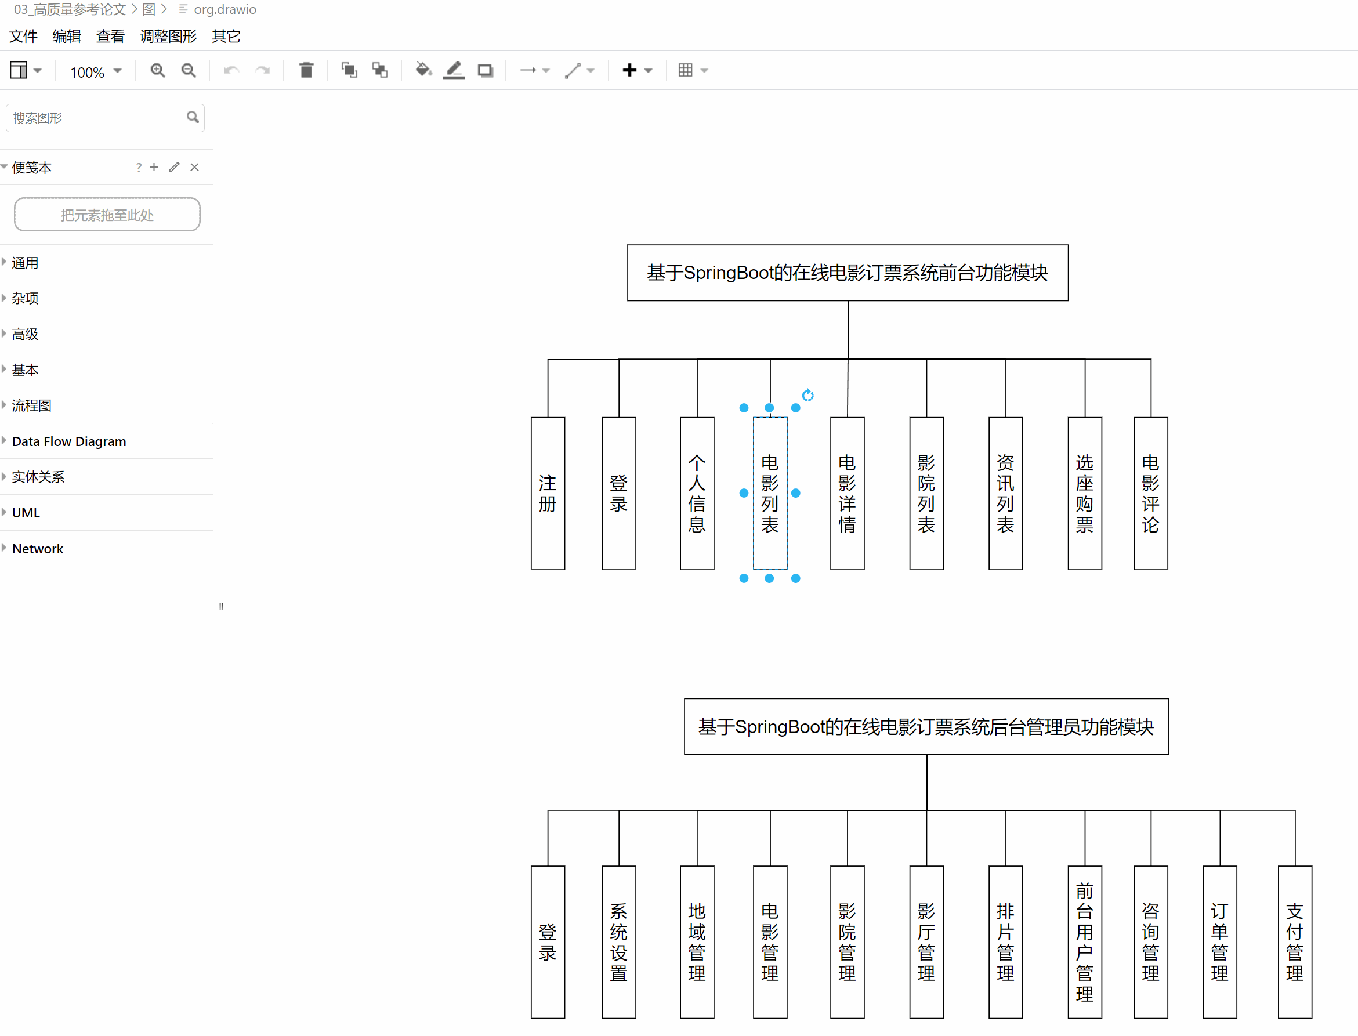Click the To Front icon

click(x=349, y=70)
